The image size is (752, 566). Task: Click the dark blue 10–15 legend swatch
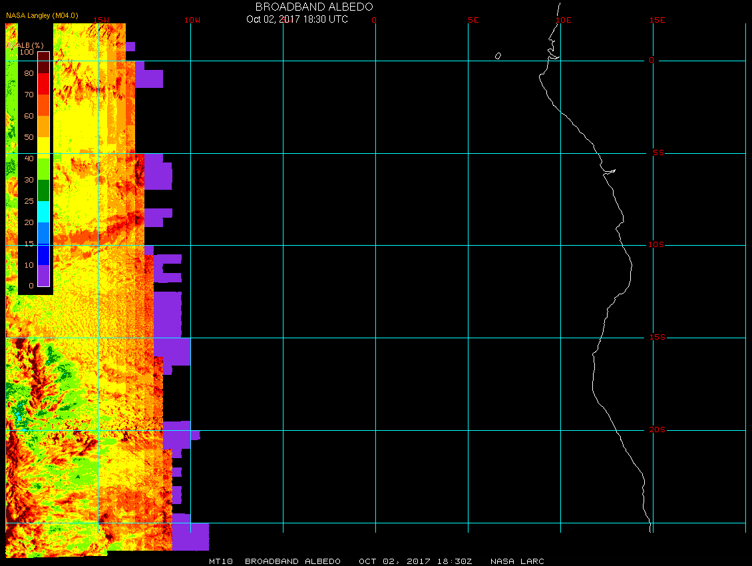click(43, 254)
